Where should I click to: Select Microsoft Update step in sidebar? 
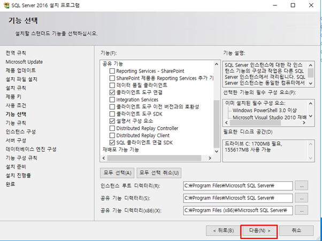(x=24, y=62)
